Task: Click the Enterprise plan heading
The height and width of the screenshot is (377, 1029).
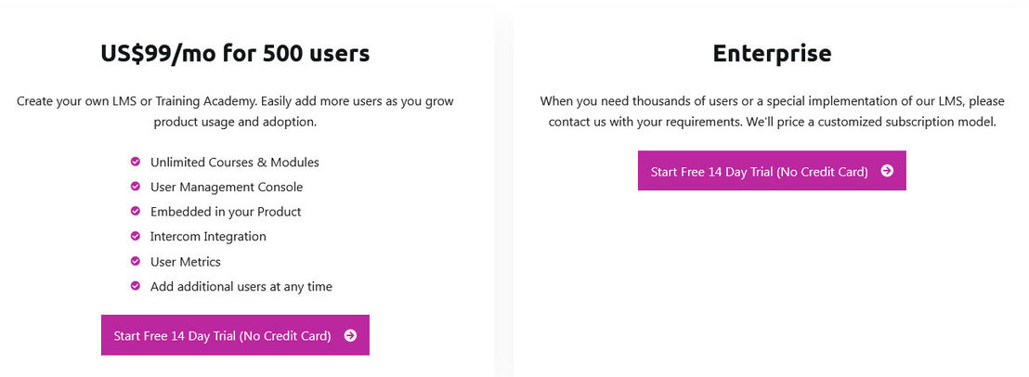Action: [772, 53]
